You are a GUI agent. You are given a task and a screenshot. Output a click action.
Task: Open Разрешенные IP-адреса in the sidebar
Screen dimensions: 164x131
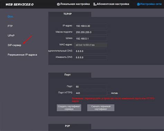click(22, 55)
